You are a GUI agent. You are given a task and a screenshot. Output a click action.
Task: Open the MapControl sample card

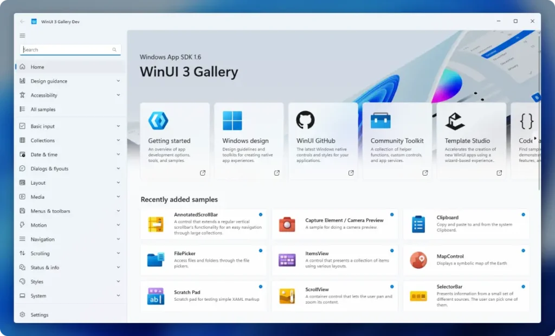pyautogui.click(x=466, y=260)
